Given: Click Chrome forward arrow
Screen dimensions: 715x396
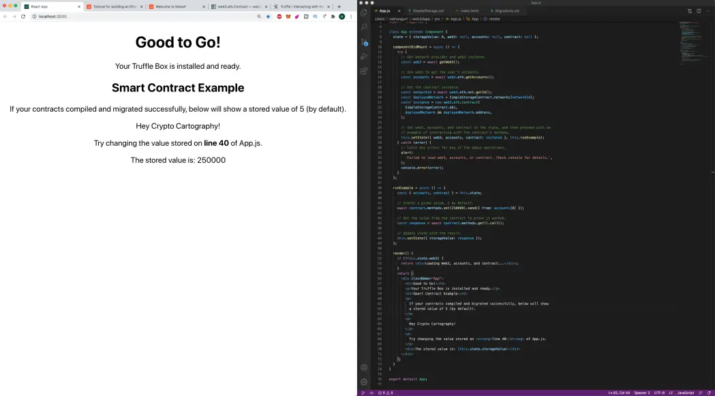Looking at the screenshot, I should (x=14, y=16).
